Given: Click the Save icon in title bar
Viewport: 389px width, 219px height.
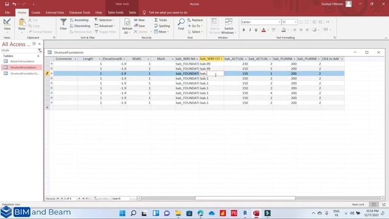Looking at the screenshot, I should (x=7, y=4).
